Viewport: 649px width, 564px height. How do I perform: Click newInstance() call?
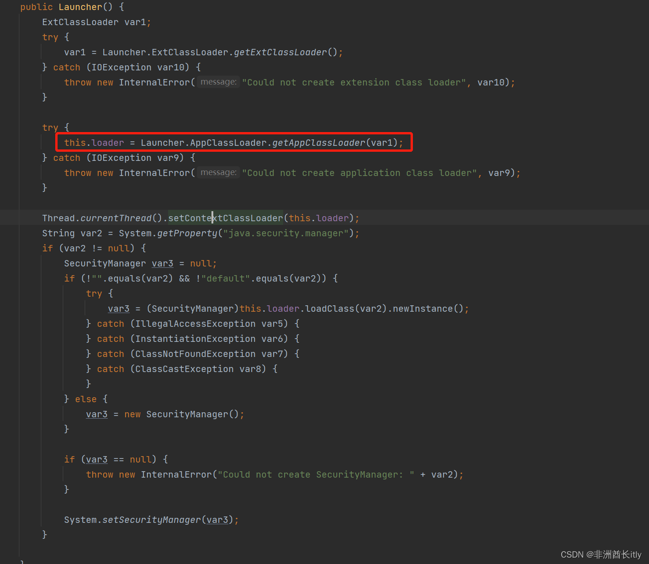(x=428, y=309)
